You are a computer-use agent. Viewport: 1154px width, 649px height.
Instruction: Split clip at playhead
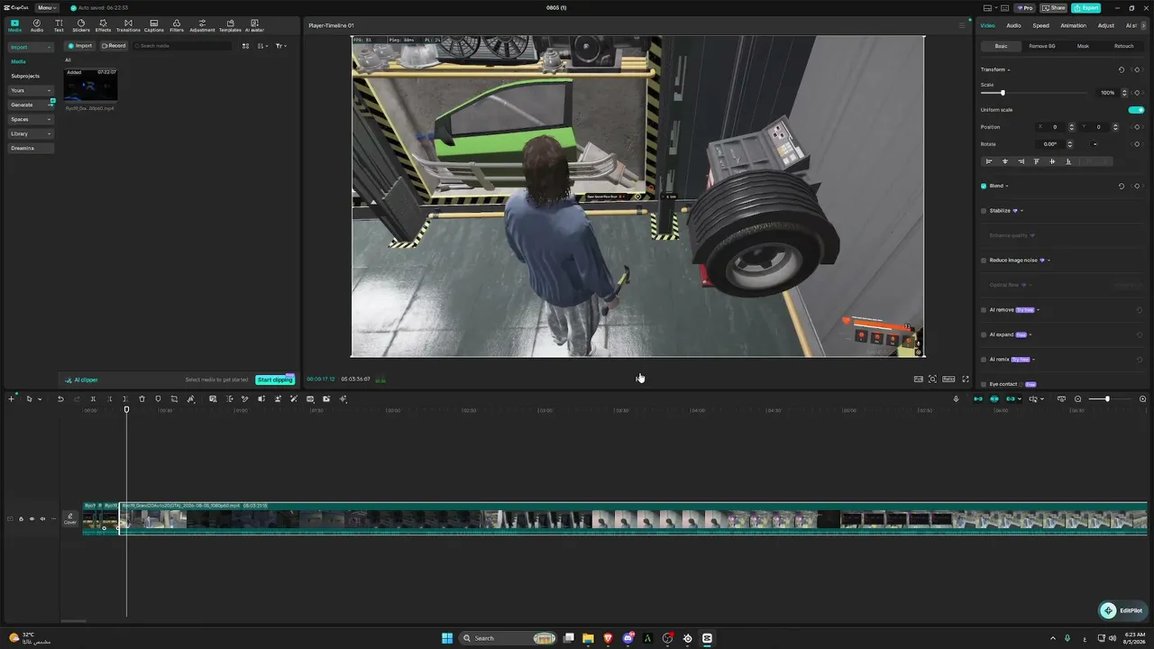93,399
